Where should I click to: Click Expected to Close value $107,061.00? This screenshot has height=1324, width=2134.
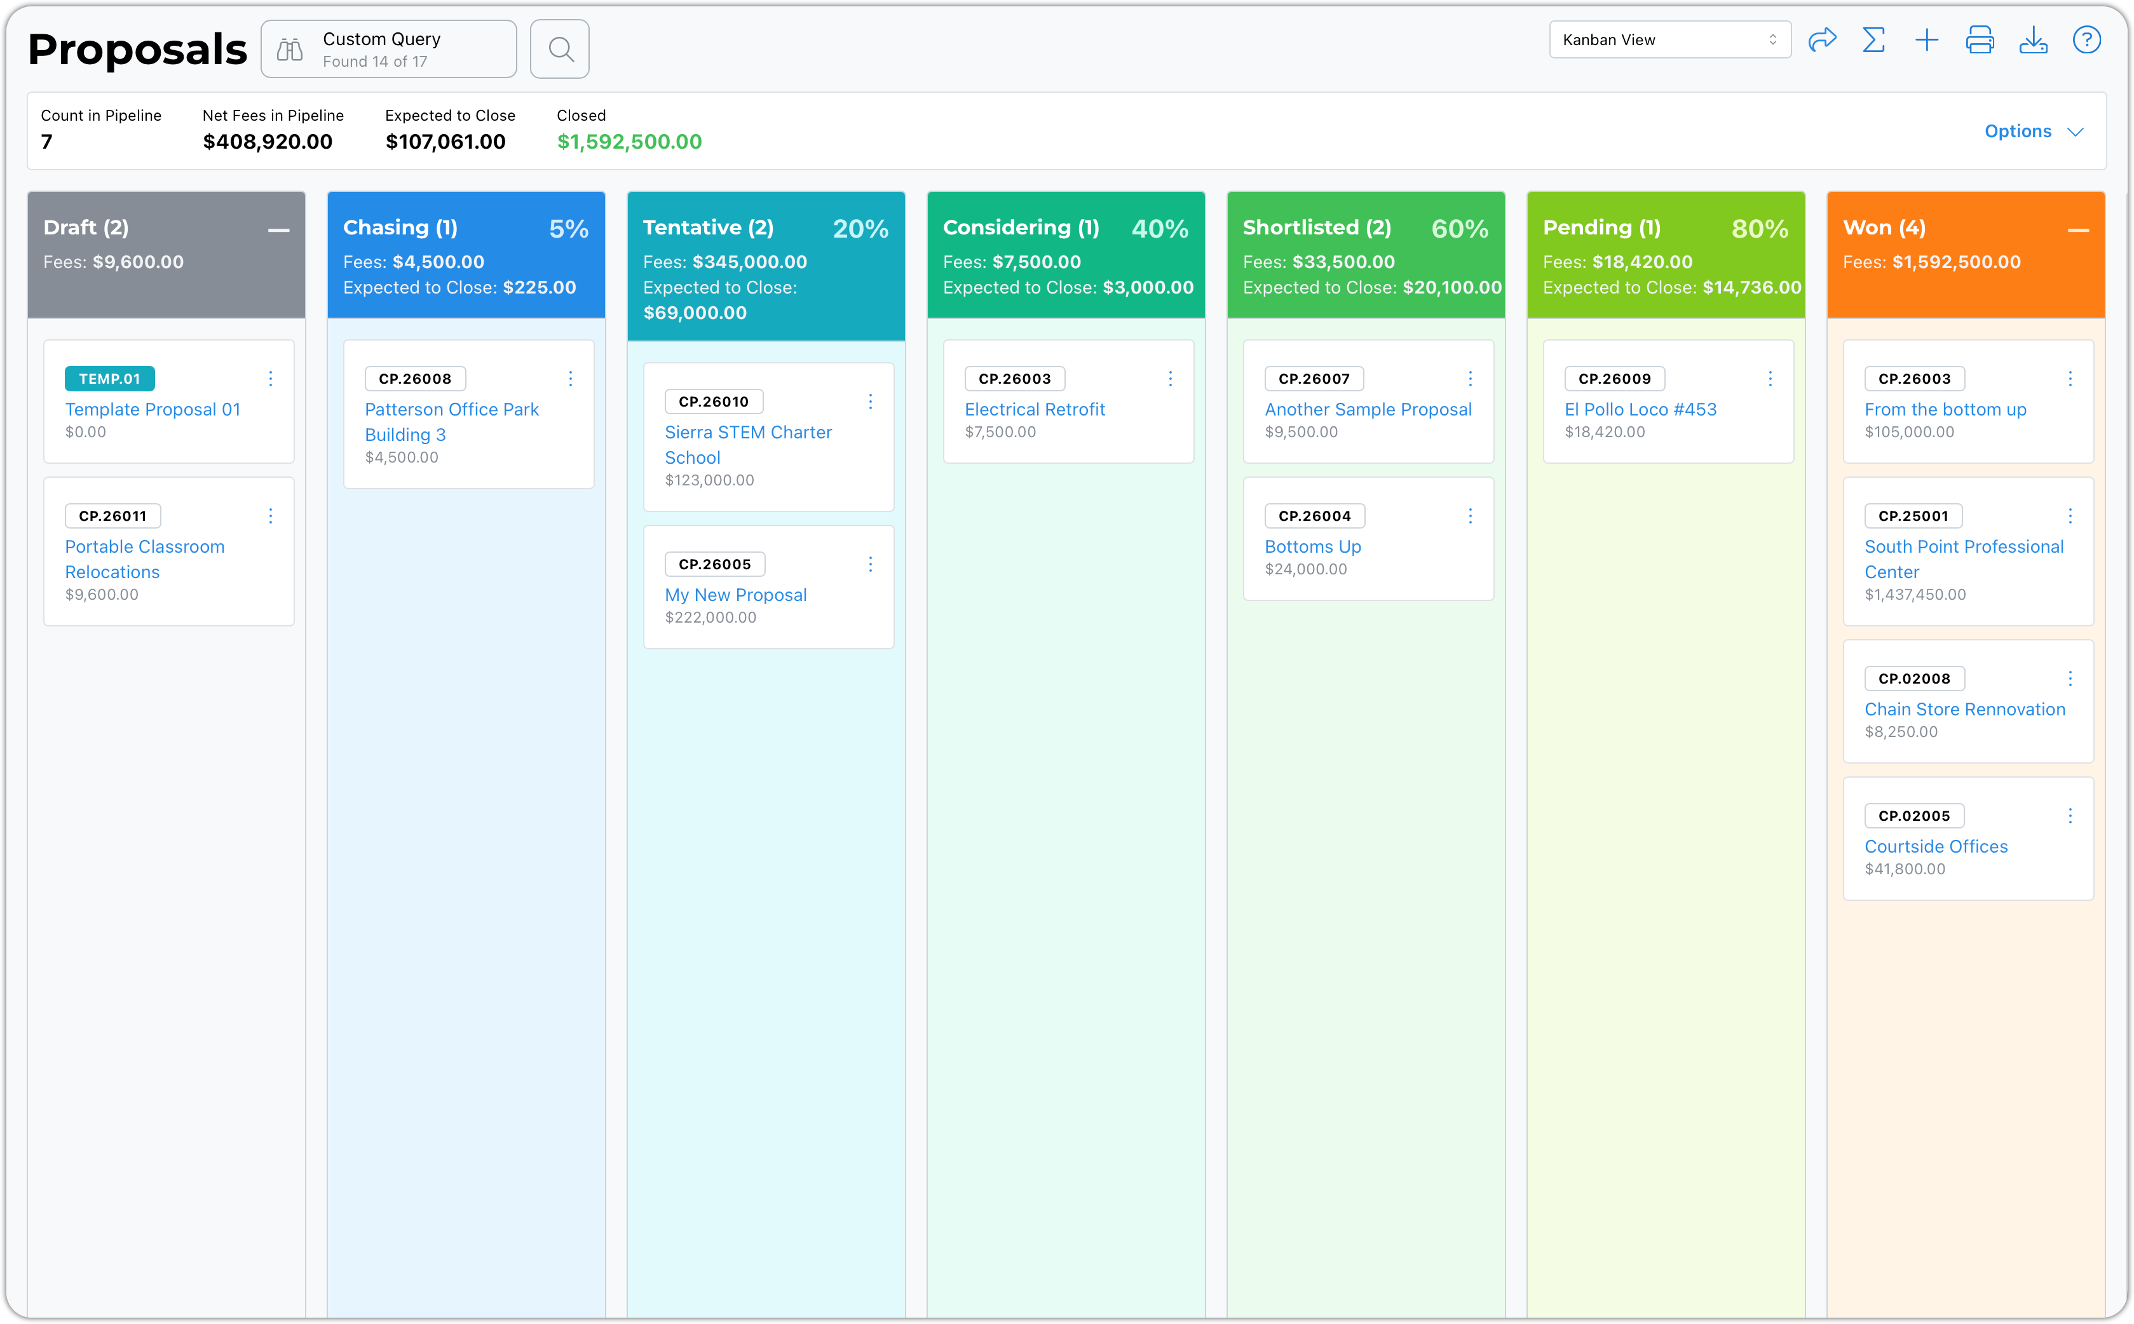pyautogui.click(x=445, y=142)
